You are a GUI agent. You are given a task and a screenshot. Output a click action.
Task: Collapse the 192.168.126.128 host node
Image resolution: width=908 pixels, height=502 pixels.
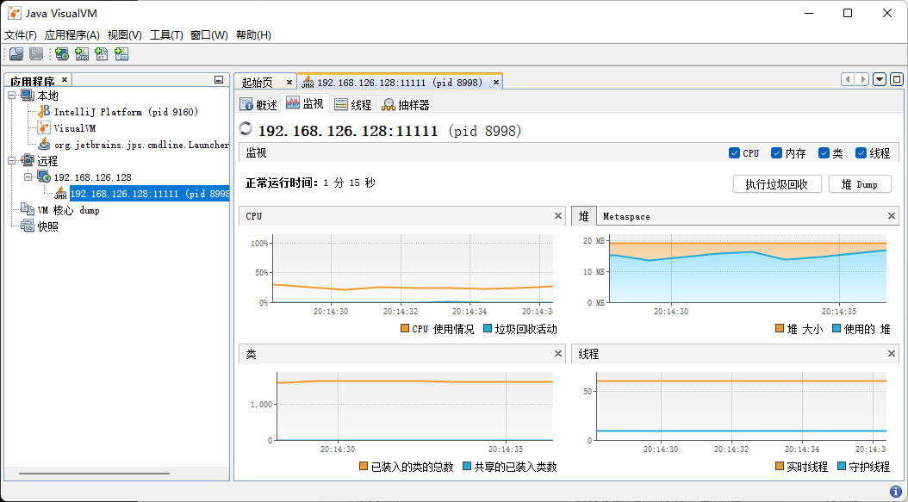[x=28, y=177]
